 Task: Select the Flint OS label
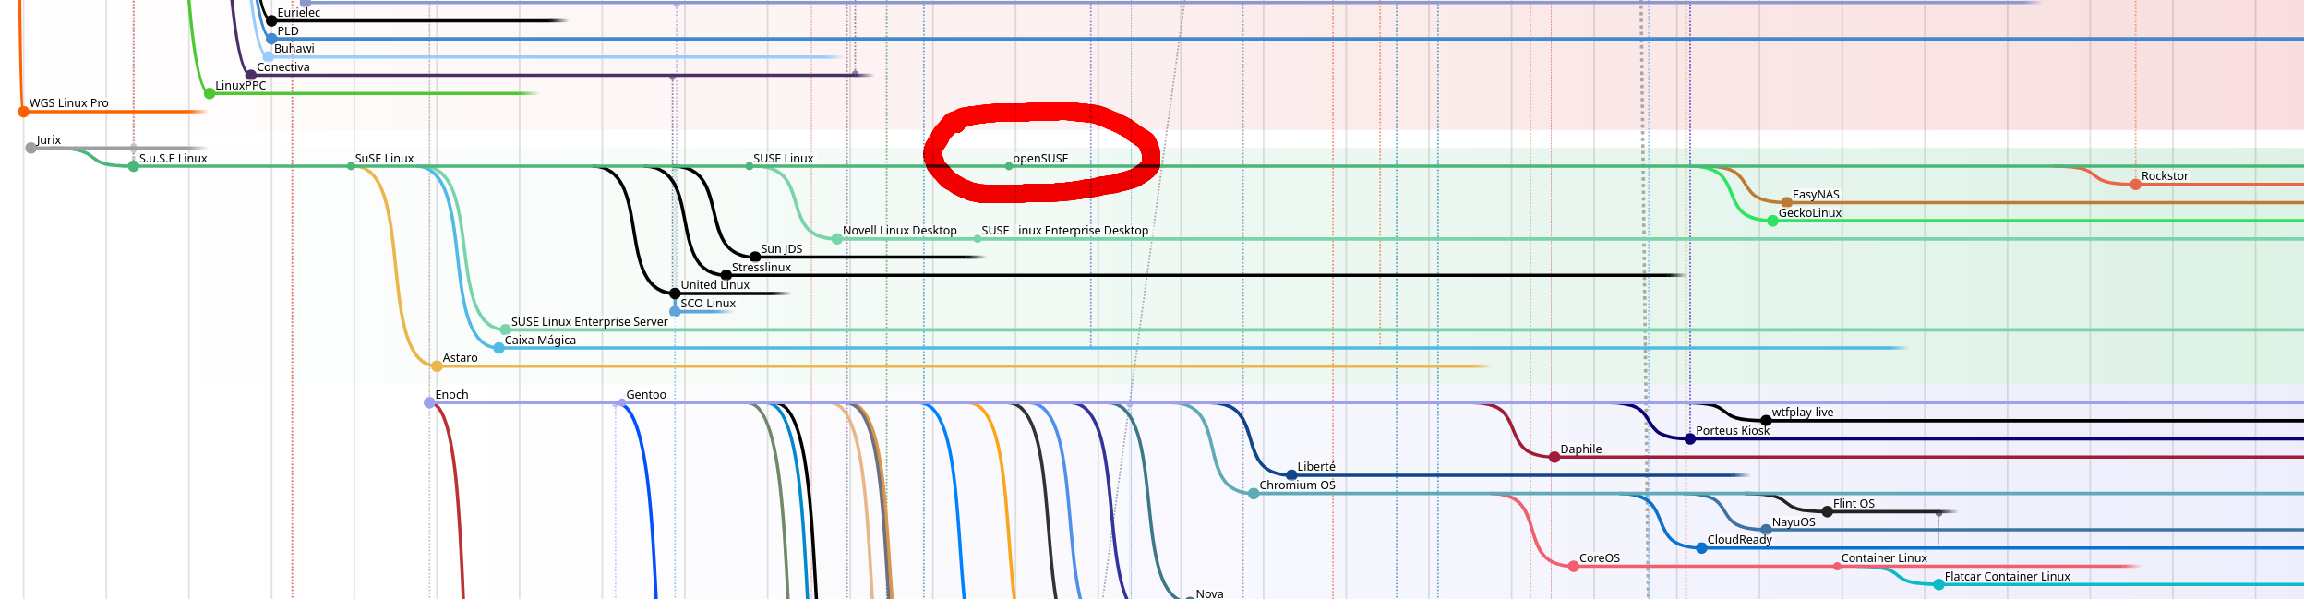1854,504
